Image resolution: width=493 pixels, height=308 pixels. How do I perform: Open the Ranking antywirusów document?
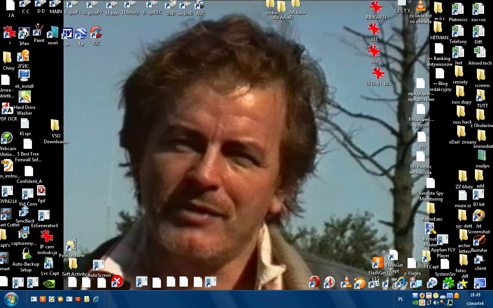point(439,49)
